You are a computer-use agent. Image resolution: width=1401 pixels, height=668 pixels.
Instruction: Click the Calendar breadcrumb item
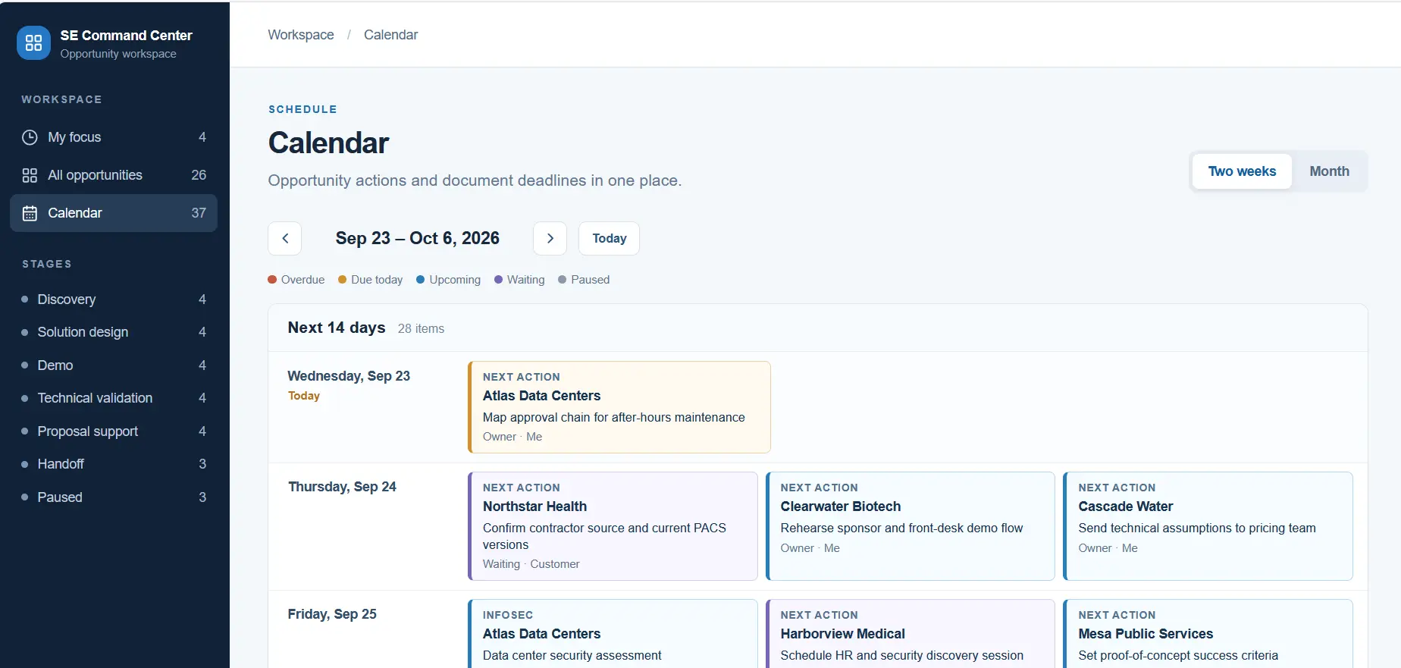[390, 35]
